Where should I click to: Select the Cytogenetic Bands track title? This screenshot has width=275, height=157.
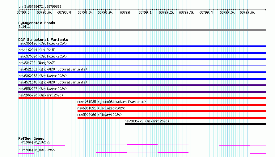(x=37, y=23)
